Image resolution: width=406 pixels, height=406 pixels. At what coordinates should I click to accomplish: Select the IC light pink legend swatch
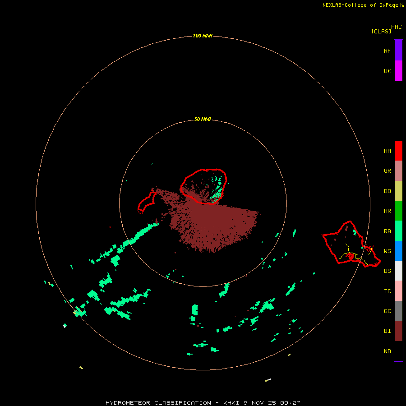pyautogui.click(x=398, y=291)
